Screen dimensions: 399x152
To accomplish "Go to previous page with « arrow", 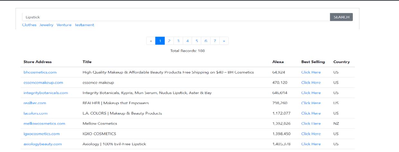I will [x=151, y=41].
